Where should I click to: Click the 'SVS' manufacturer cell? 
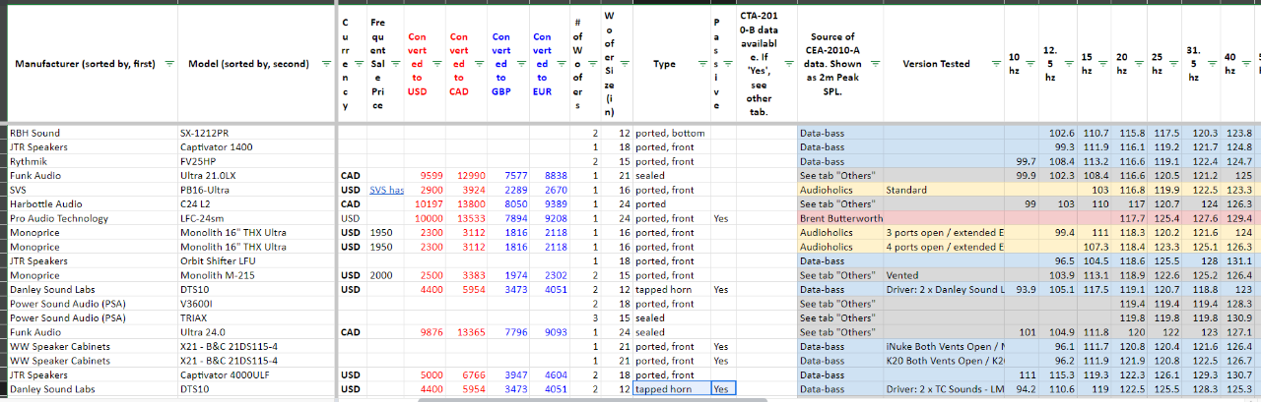coord(91,190)
